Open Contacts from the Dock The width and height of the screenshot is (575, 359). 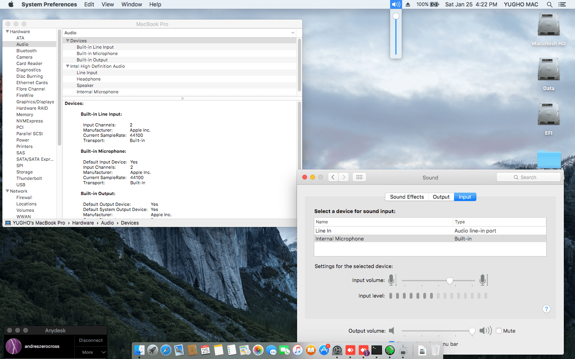(x=192, y=350)
